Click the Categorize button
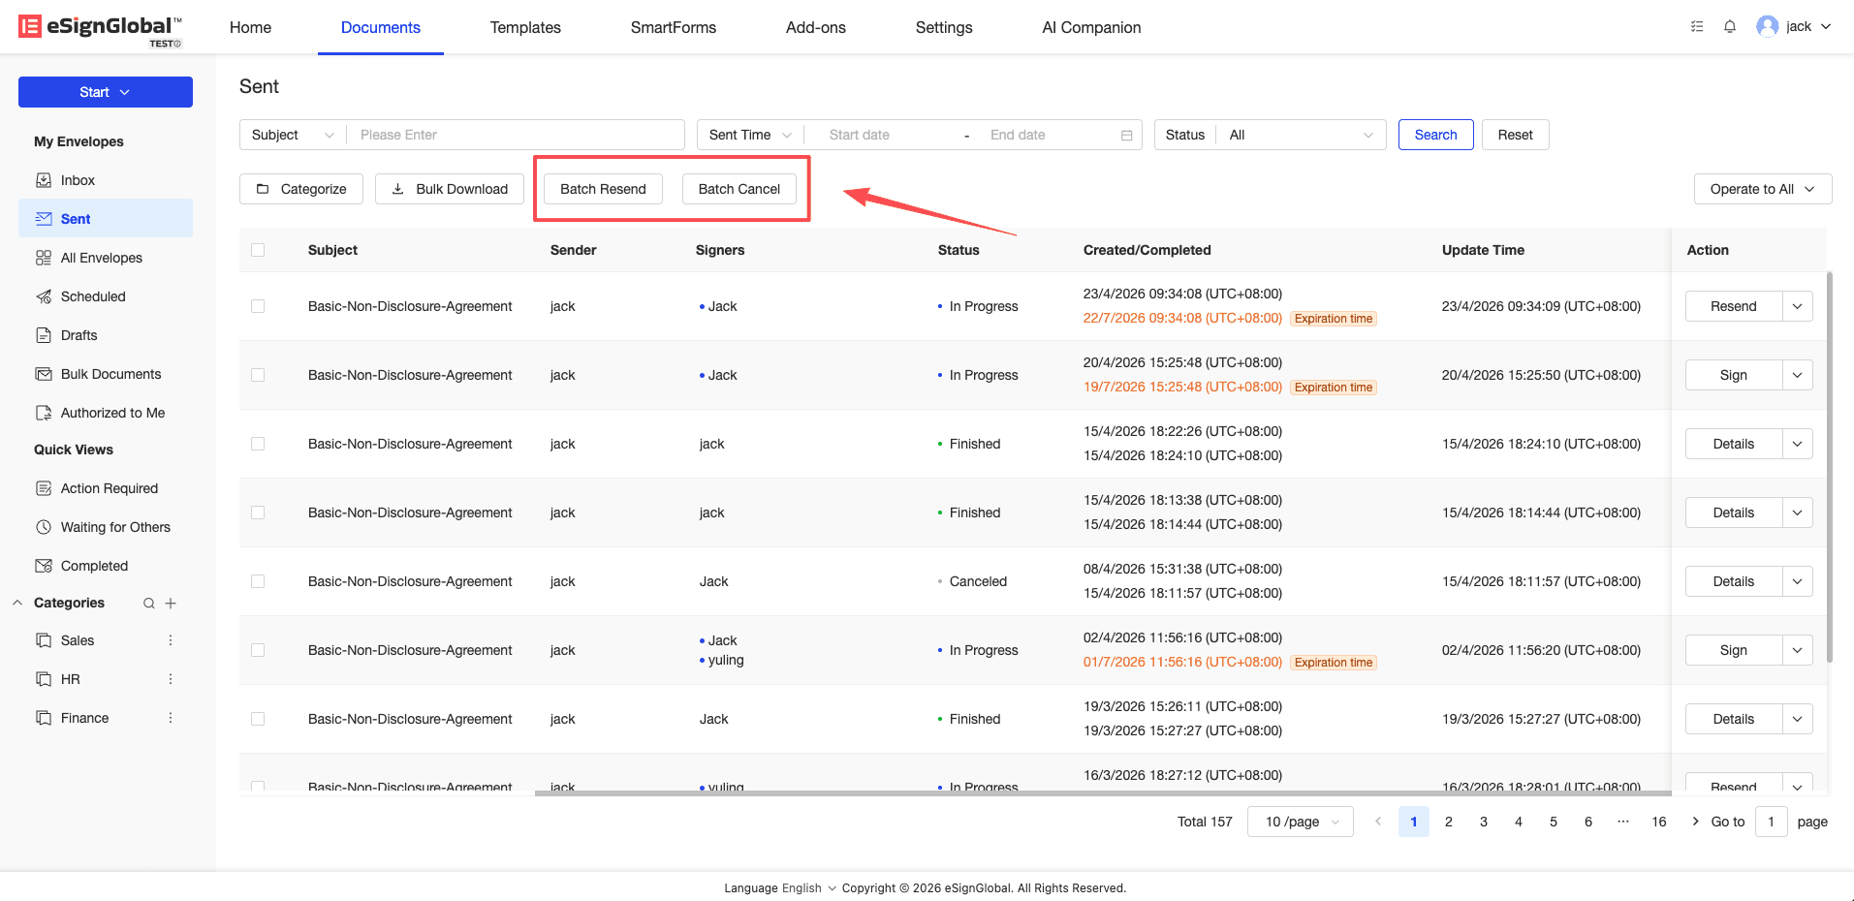Viewport: 1854px width, 901px height. 301,189
